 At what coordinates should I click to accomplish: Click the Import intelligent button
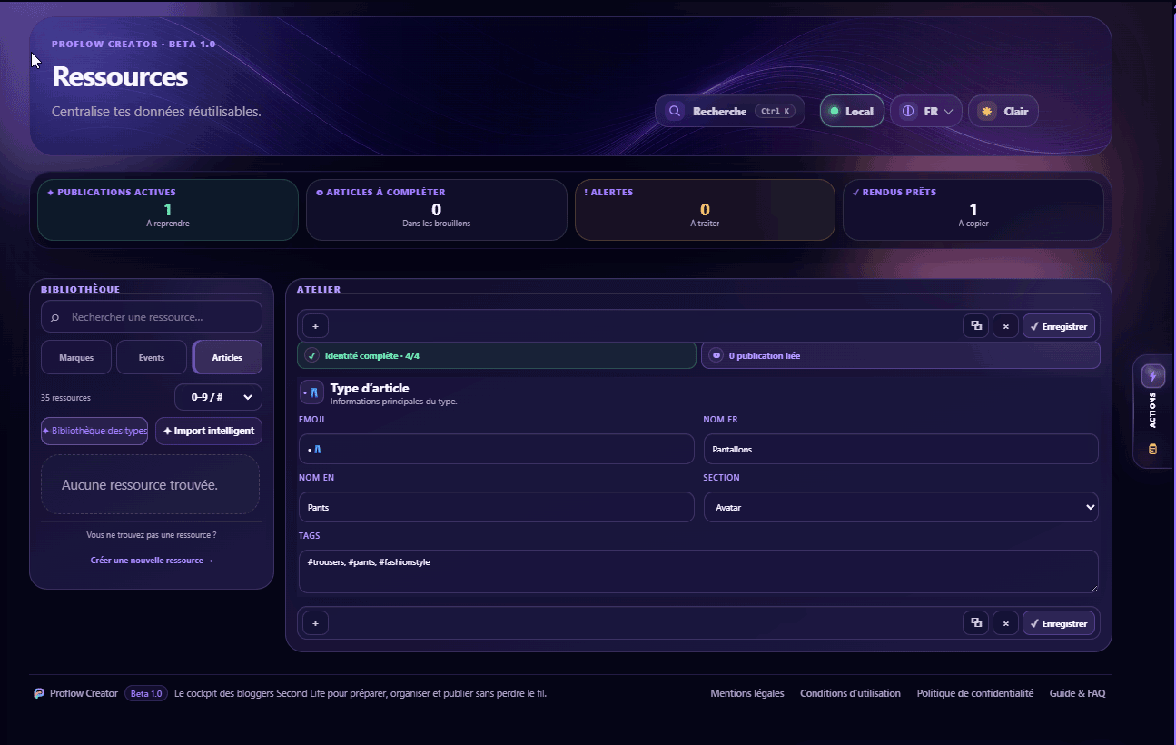(x=209, y=431)
